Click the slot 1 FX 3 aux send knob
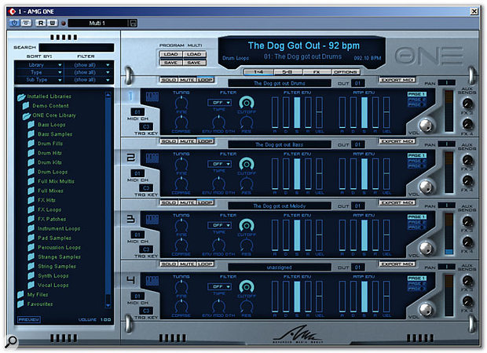The height and width of the screenshot is (353, 487). tap(467, 104)
